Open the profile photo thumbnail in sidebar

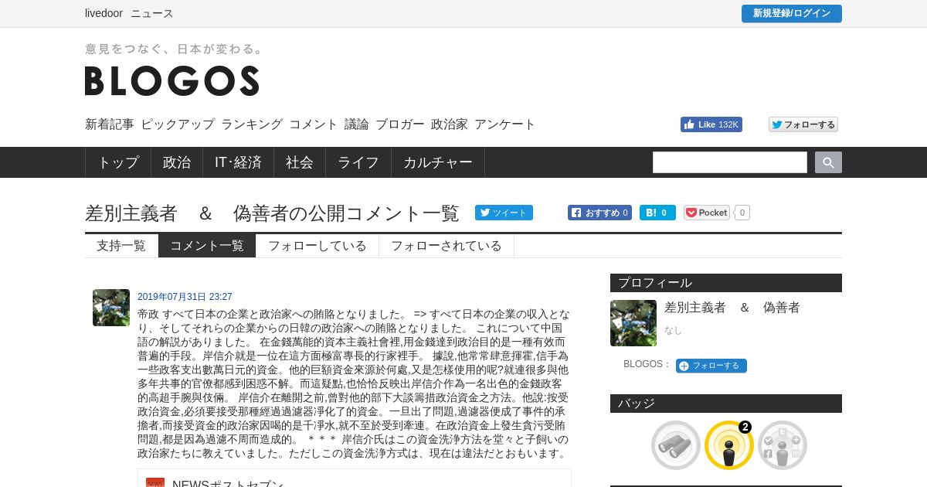(633, 323)
